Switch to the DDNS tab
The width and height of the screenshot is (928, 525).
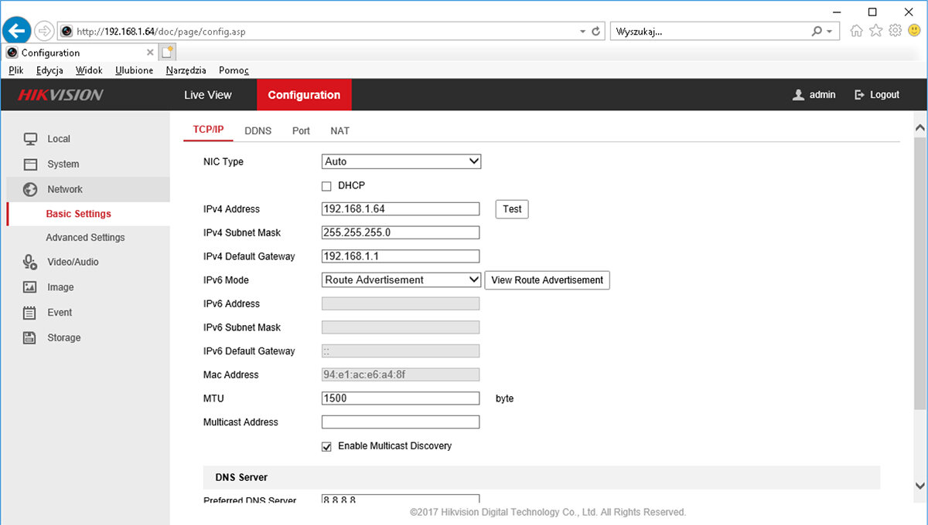258,130
